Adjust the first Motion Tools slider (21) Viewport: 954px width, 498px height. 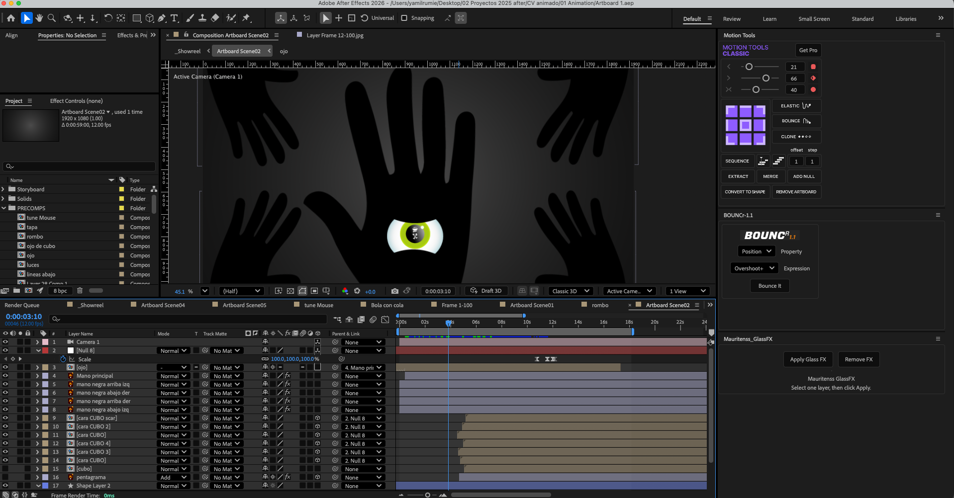point(749,67)
